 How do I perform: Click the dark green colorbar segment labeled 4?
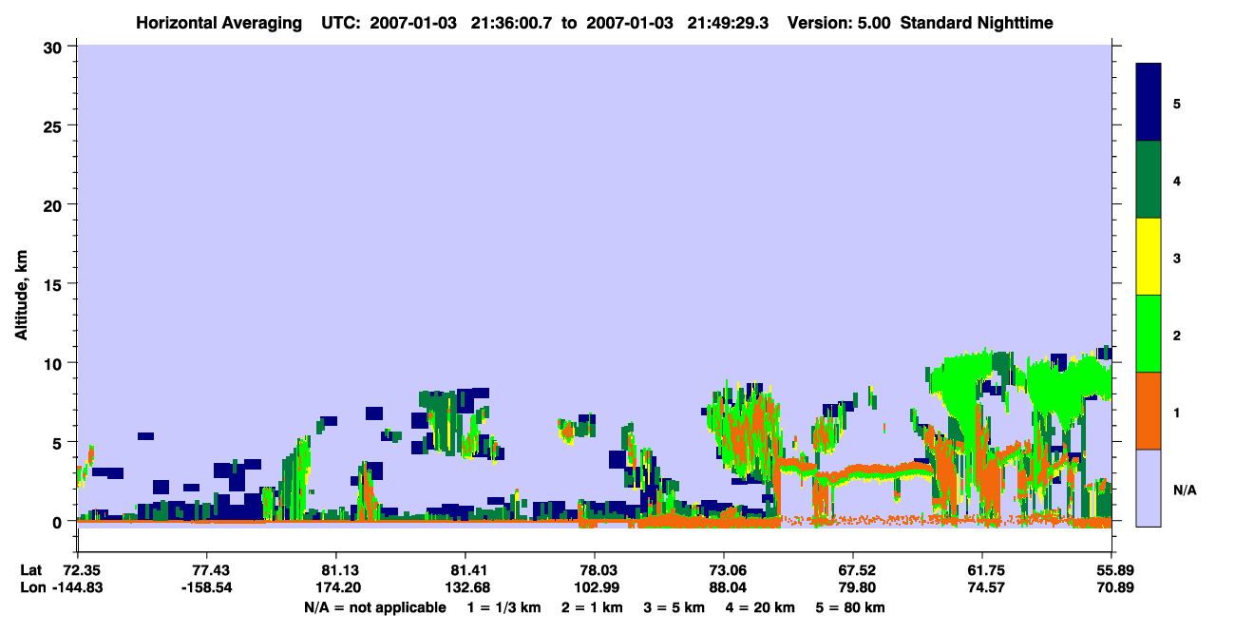[x=1149, y=180]
